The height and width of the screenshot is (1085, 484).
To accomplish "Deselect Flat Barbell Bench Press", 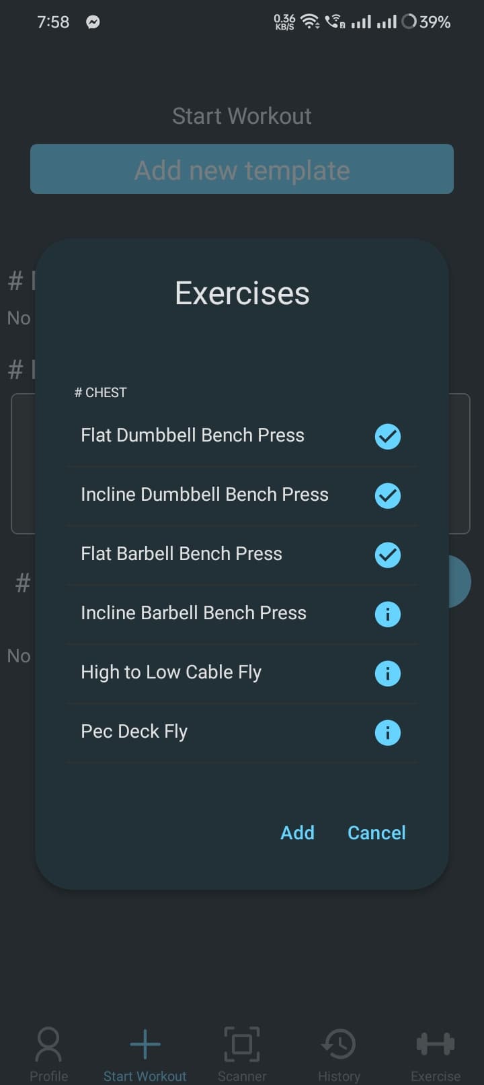I will (x=388, y=555).
